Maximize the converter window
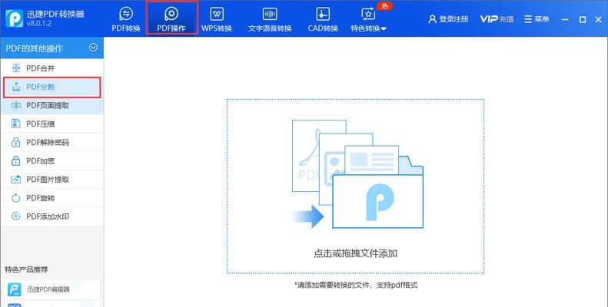 pyautogui.click(x=583, y=19)
